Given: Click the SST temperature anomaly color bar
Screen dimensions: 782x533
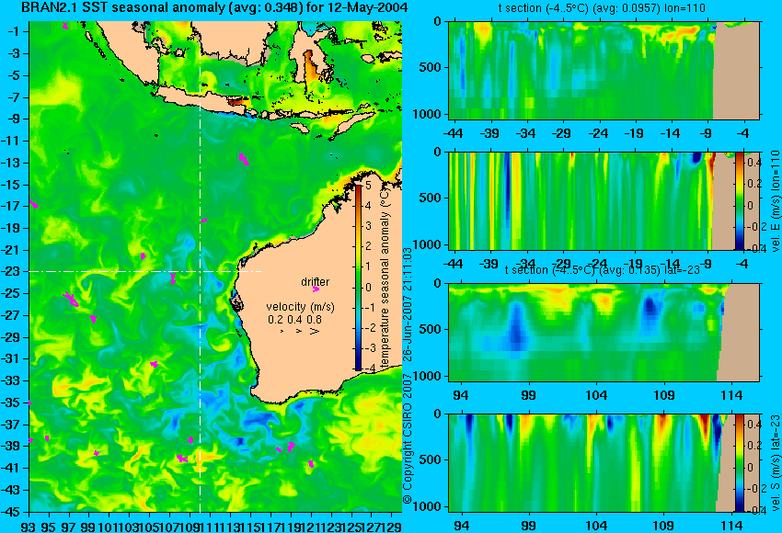Looking at the screenshot, I should coord(359,278).
